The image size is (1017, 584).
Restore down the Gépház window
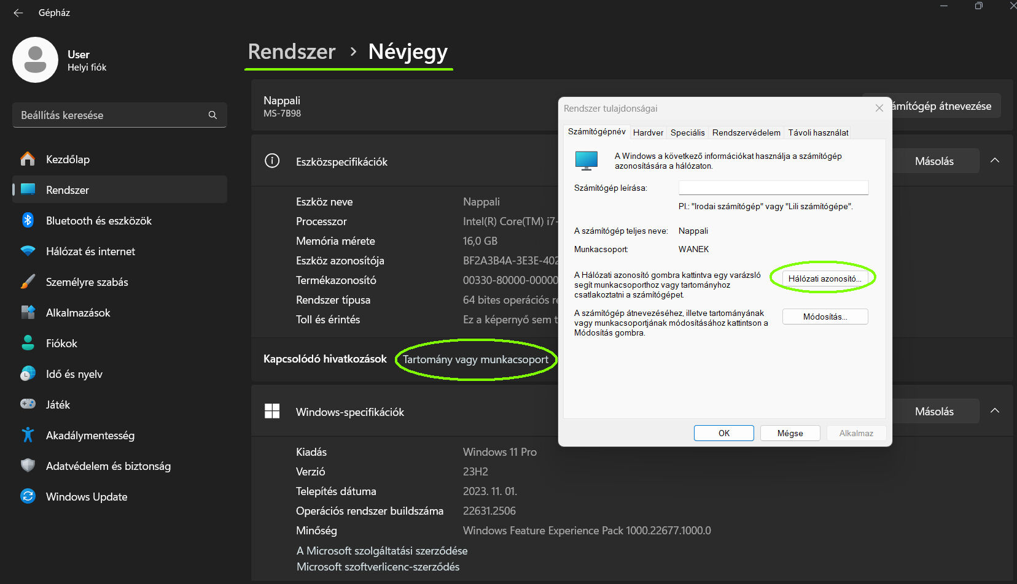click(978, 6)
